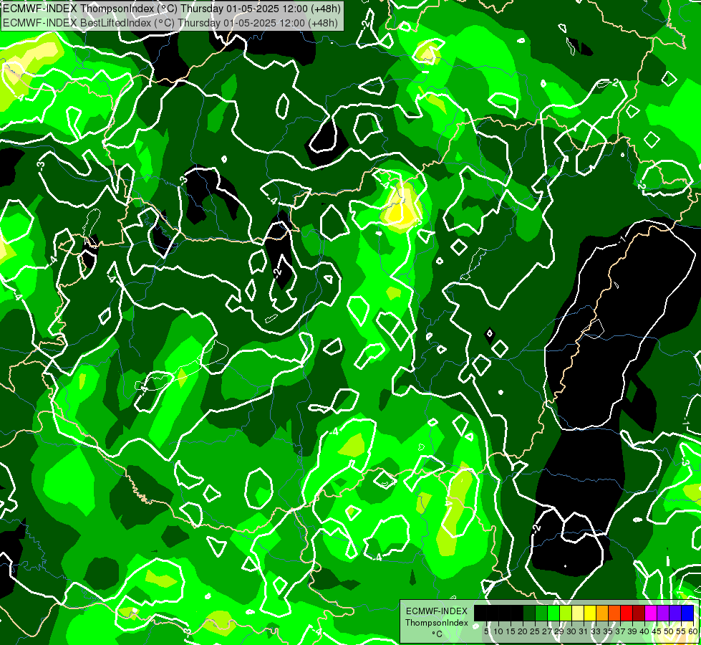
Task: Pick the dark red 39–40 legend swatch
Action: tap(639, 613)
